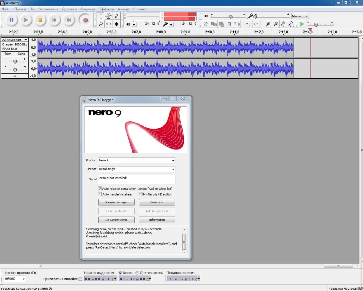Select the Длительность radio button
The height and width of the screenshot is (291, 363).
(137, 273)
